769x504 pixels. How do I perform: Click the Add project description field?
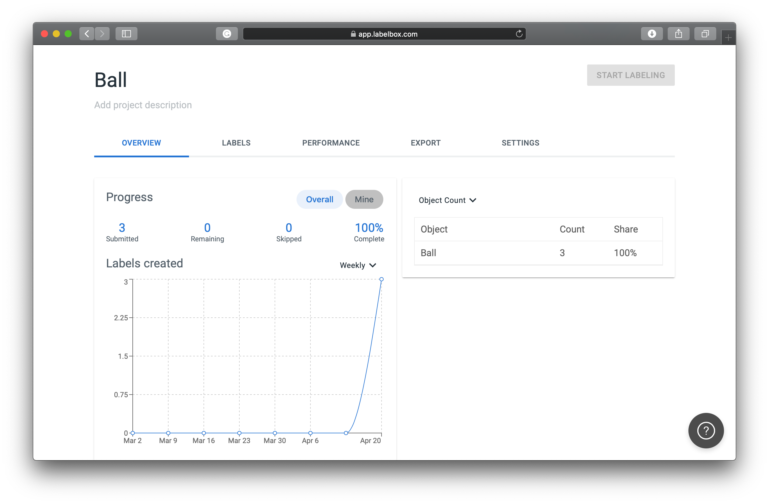143,105
